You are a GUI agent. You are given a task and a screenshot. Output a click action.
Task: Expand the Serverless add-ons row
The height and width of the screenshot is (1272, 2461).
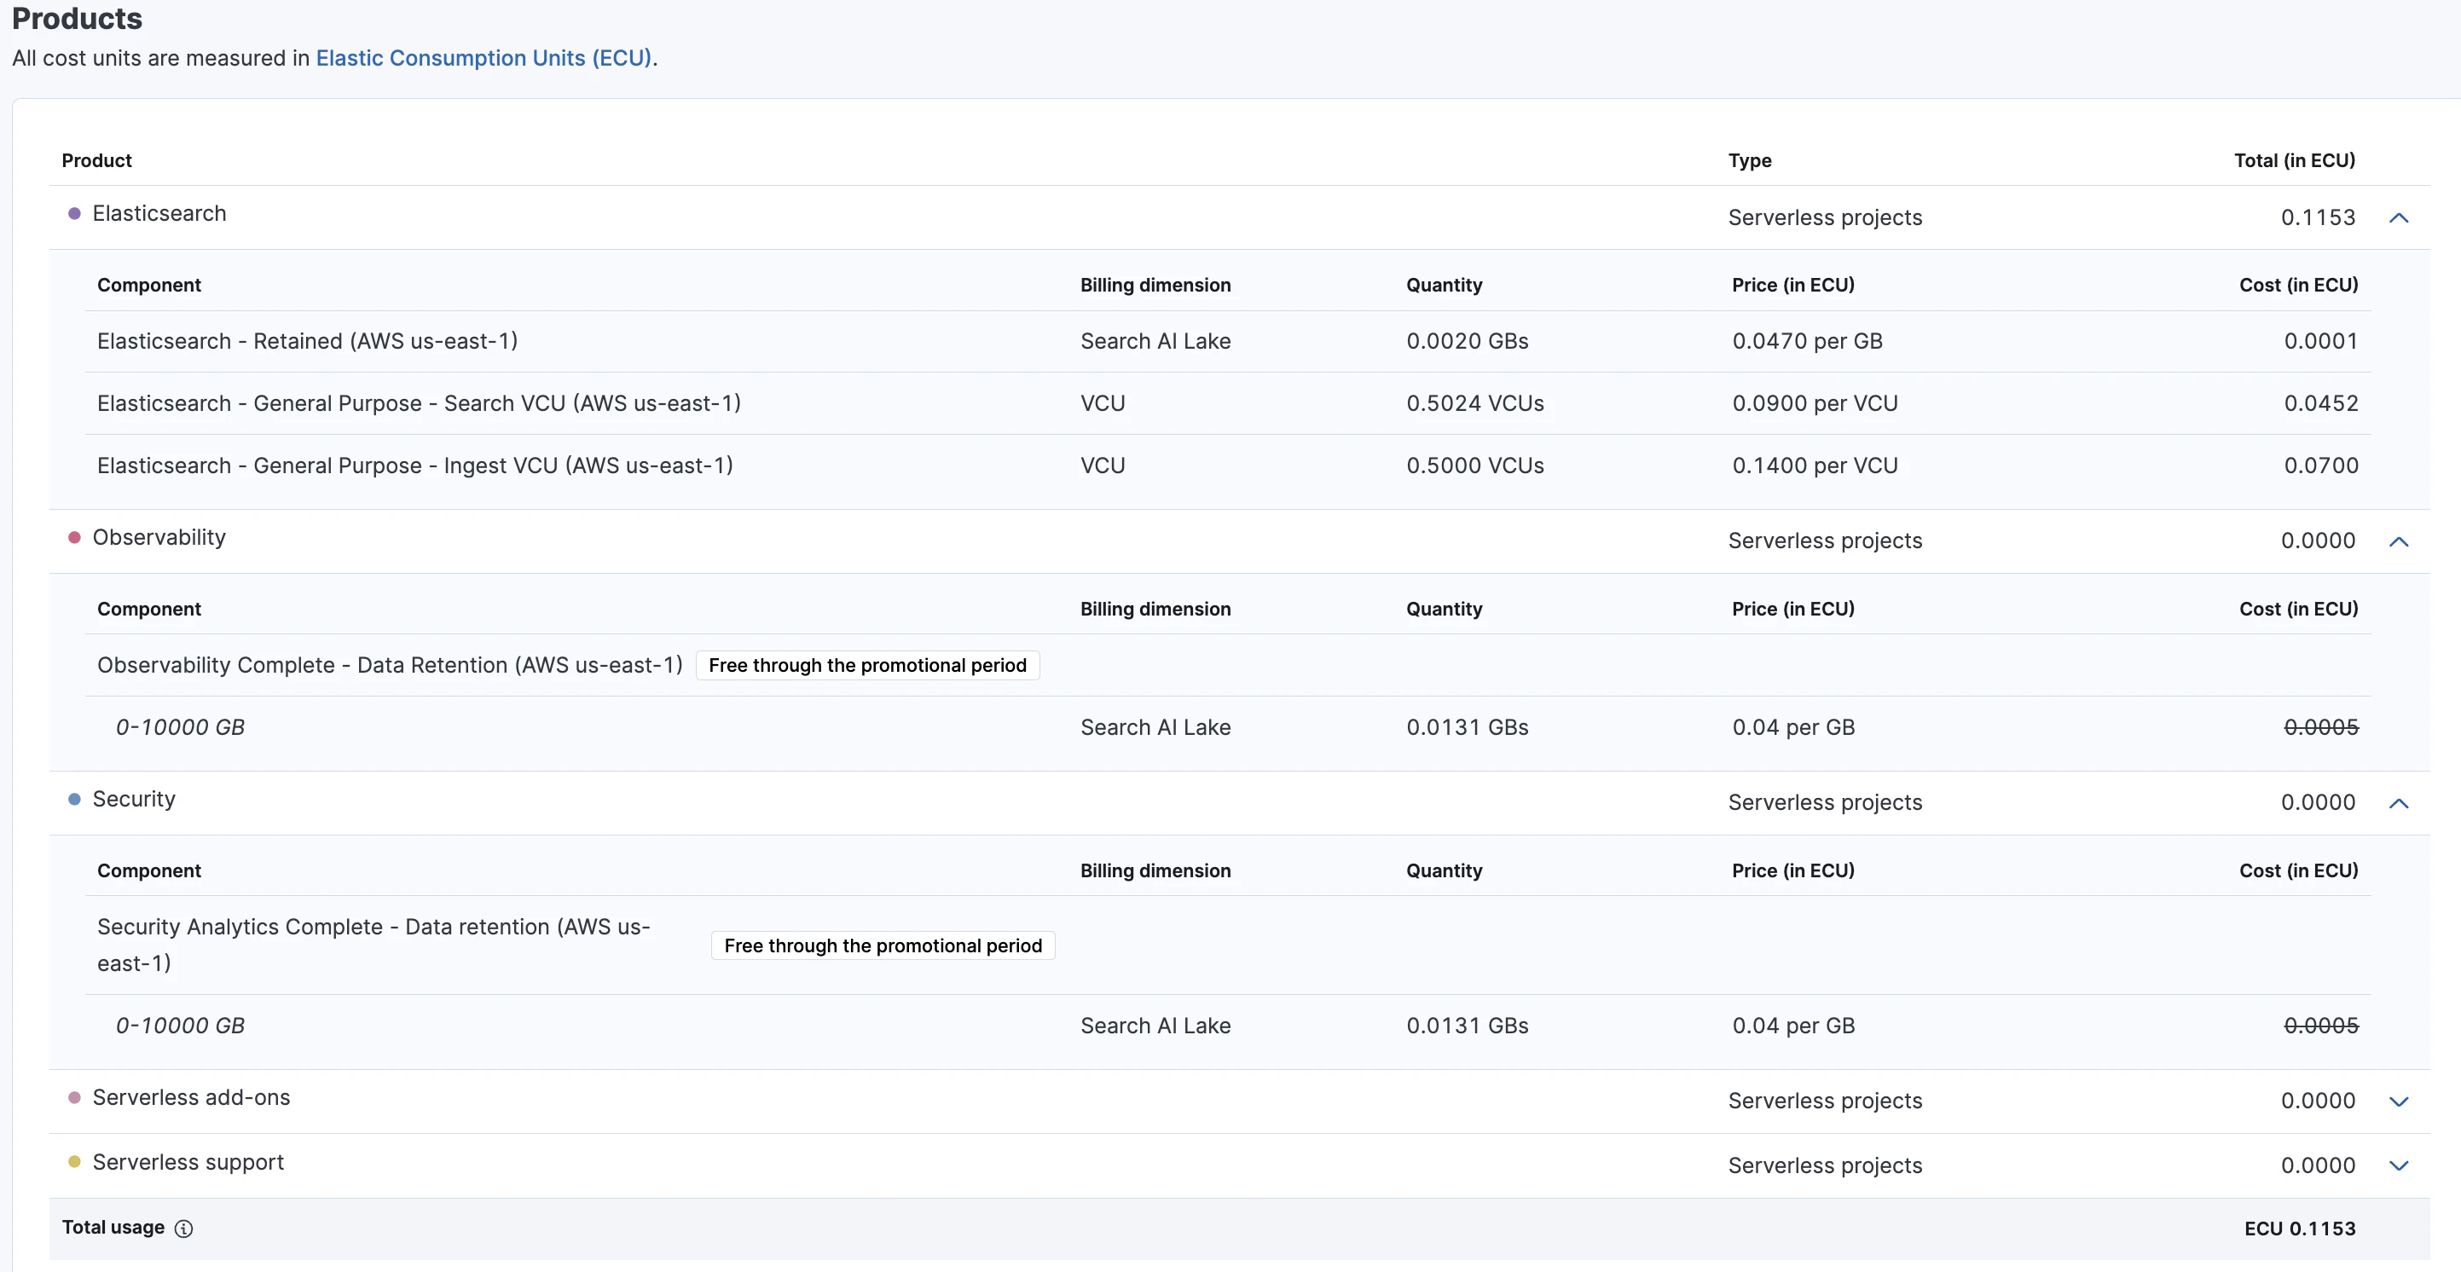coord(2398,1101)
